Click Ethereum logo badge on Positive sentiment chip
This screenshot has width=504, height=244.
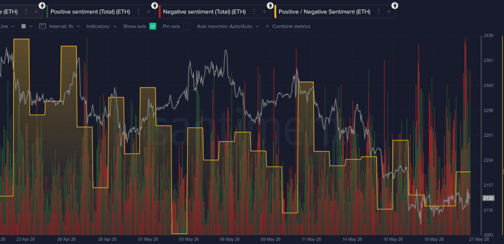pyautogui.click(x=154, y=6)
